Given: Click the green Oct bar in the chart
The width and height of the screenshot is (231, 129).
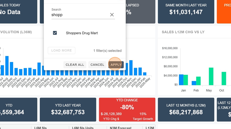Looking at the screenshot, I should (x=224, y=78).
